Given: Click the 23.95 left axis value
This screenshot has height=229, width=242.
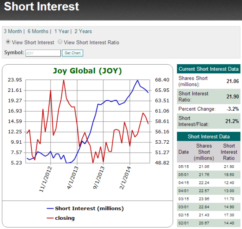Looking at the screenshot, I should point(15,80).
